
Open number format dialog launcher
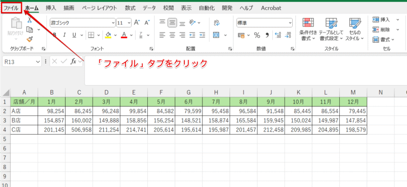tap(293, 48)
